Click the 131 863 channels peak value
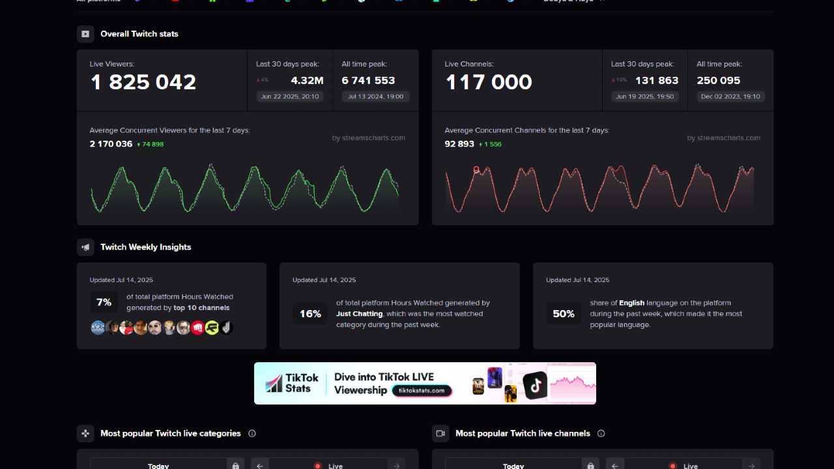Screen dimensions: 834x469 (657, 80)
